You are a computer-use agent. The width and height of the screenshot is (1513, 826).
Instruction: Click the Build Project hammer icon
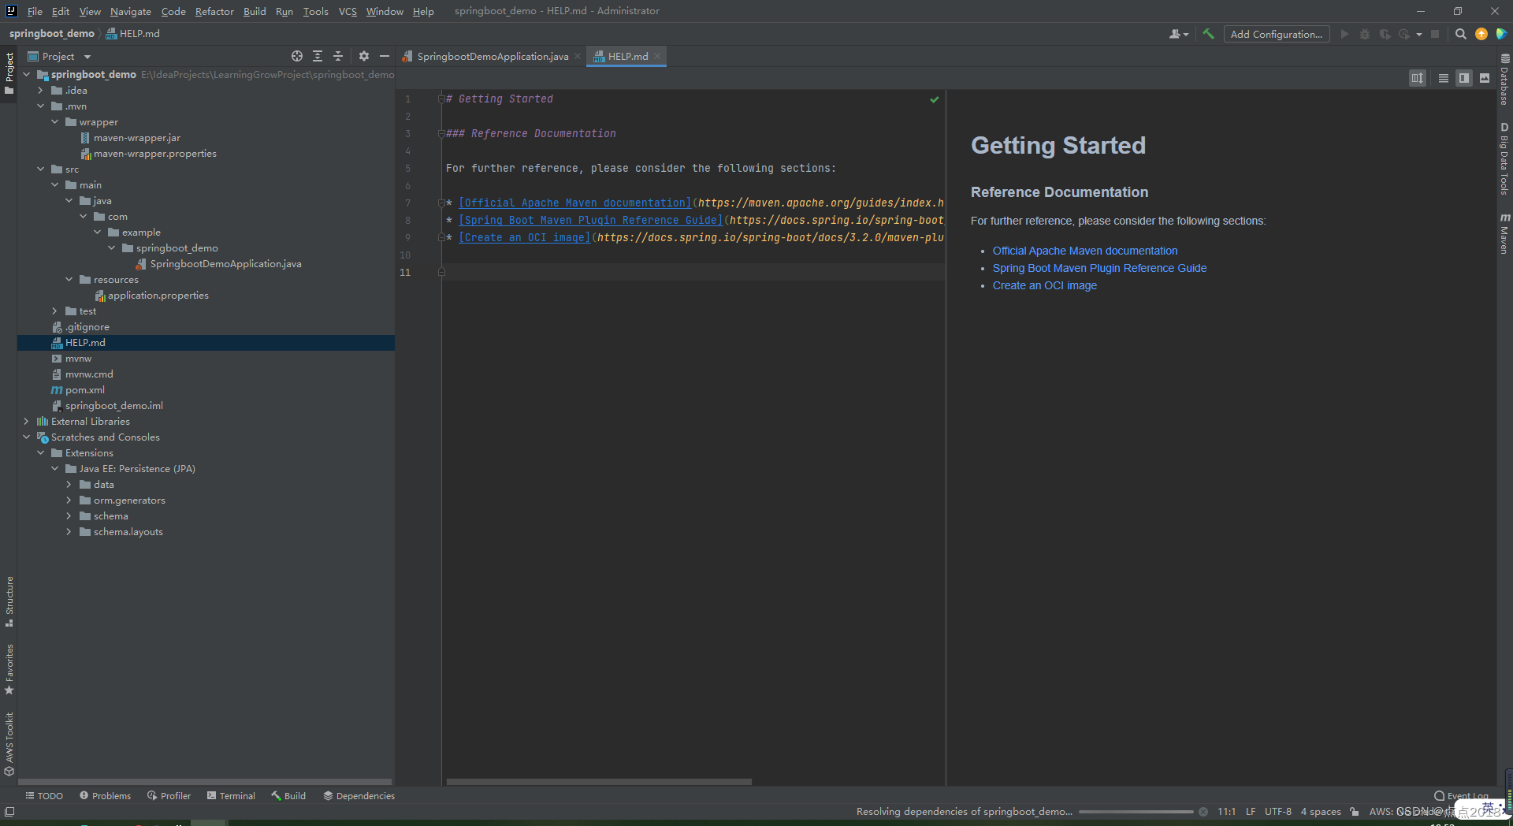pyautogui.click(x=1208, y=34)
